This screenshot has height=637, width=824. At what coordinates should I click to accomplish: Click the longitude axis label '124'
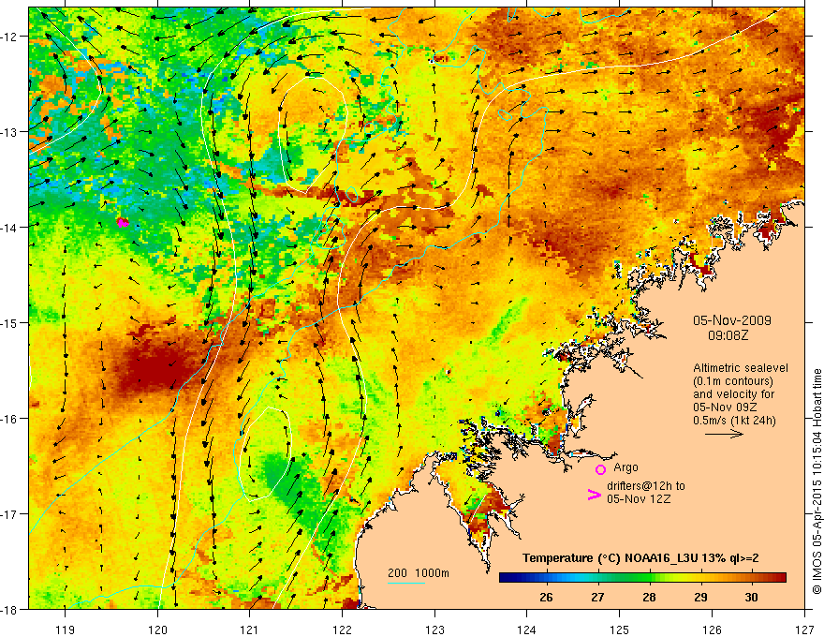pyautogui.click(x=527, y=630)
